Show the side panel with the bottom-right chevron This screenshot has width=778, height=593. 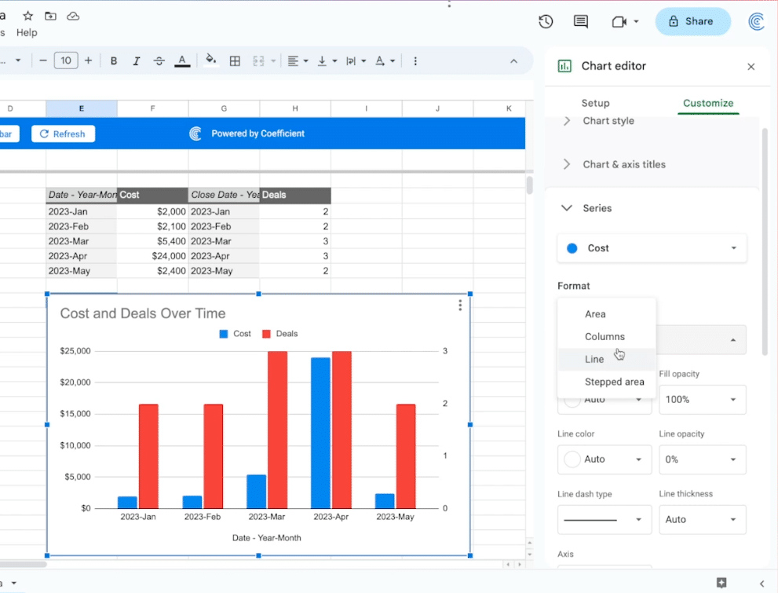(x=762, y=583)
